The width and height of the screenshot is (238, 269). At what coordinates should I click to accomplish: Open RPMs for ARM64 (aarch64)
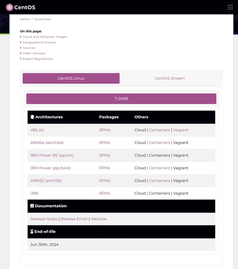click(104, 143)
